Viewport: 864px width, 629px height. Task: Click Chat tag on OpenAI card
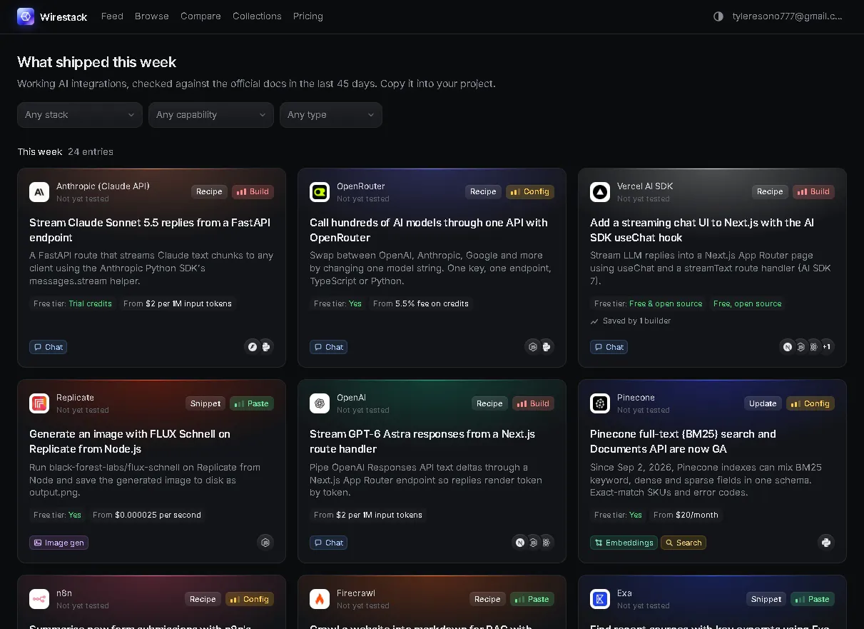[x=328, y=543]
